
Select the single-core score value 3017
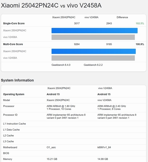click(x=77, y=23)
